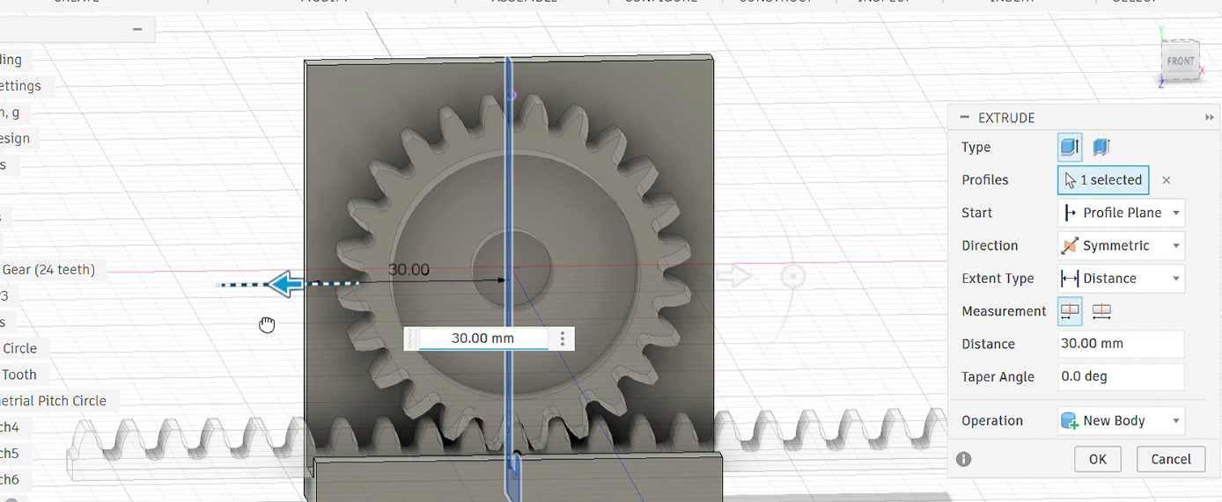Screen dimensions: 1222x502
Task: Click the EXTRUDE dialog title text
Action: [x=1006, y=118]
